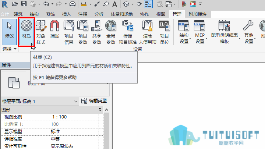Open Customize Quick Access Toolbar dropdown
The width and height of the screenshot is (265, 149).
(200, 4)
